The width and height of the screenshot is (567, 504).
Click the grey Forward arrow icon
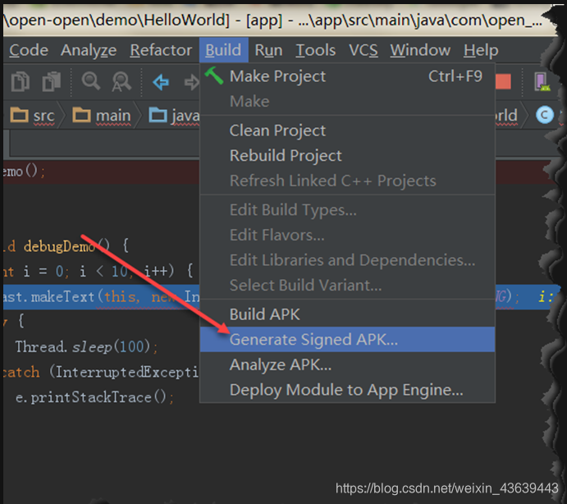(x=192, y=82)
